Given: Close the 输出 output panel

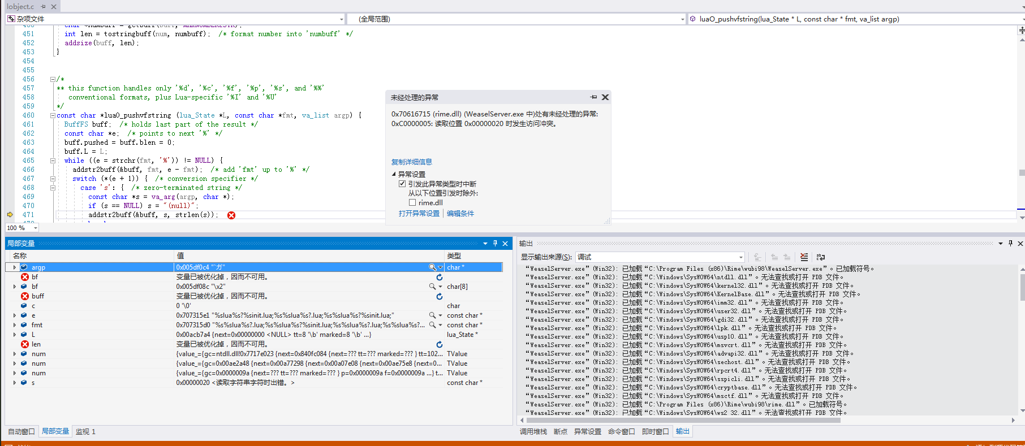Looking at the screenshot, I should pyautogui.click(x=1020, y=244).
